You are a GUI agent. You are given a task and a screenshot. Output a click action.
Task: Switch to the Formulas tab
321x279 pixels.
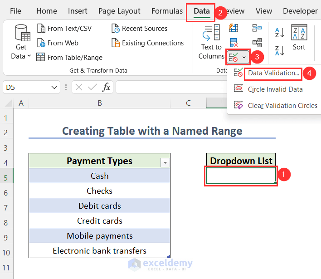[167, 11]
